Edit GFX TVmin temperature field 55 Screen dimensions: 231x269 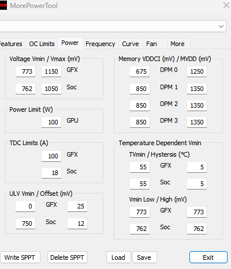tap(140, 167)
